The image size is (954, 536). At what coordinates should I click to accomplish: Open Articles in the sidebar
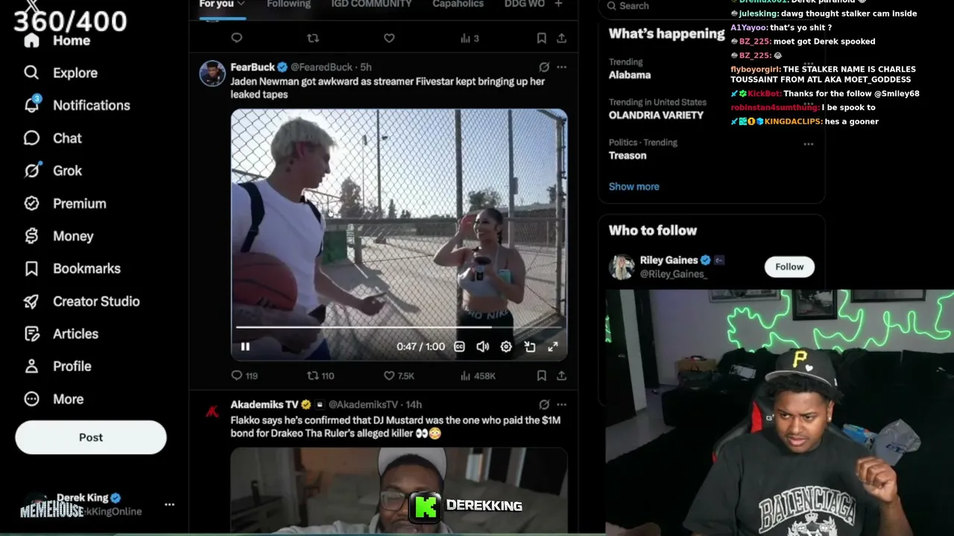tap(60, 334)
